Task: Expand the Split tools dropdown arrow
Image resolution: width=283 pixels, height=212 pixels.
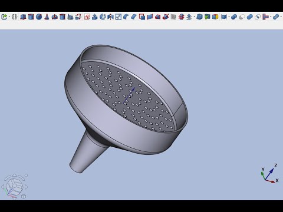Action: click(281, 17)
